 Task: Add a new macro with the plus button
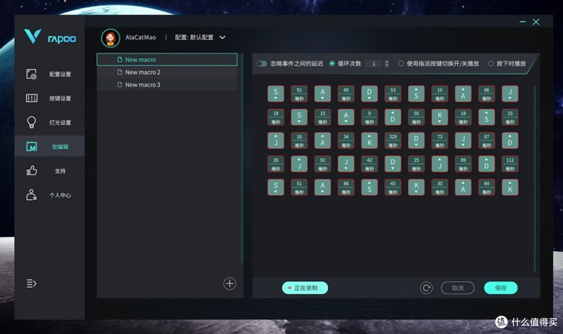pyautogui.click(x=229, y=283)
